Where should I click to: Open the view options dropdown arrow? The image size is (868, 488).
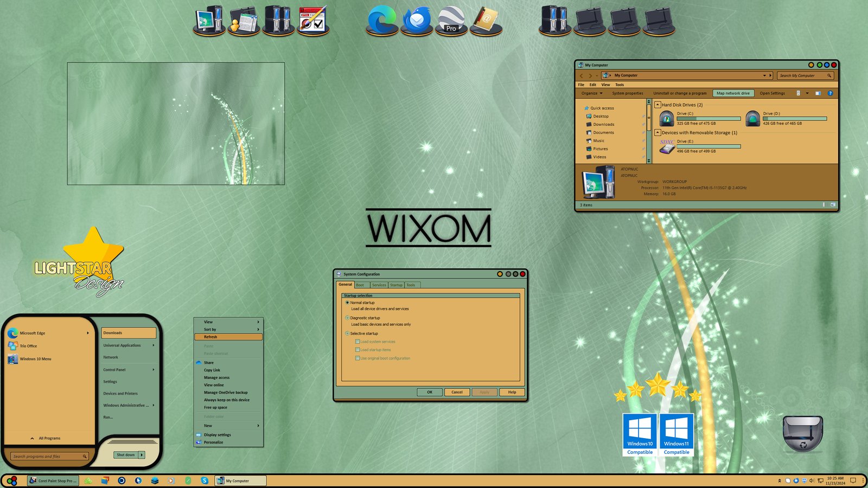(807, 93)
